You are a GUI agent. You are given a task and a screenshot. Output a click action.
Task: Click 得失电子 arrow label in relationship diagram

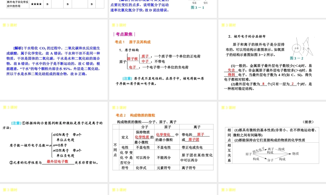259,150
